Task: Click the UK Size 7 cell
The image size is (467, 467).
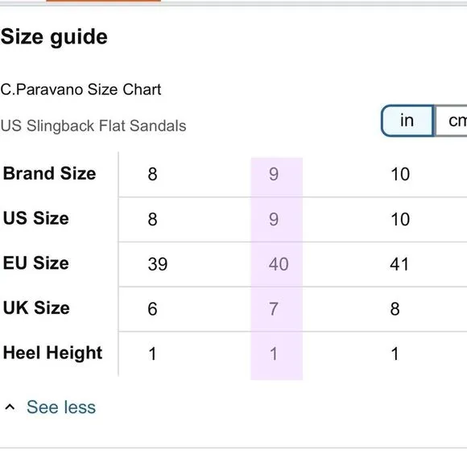Action: [x=274, y=308]
